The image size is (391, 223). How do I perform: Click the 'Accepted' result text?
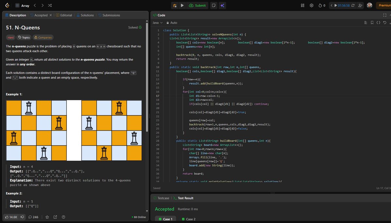[165, 209]
